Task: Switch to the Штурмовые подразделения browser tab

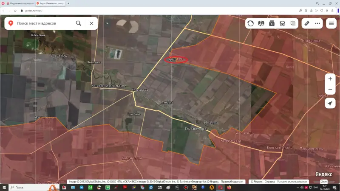Action: click(20, 3)
